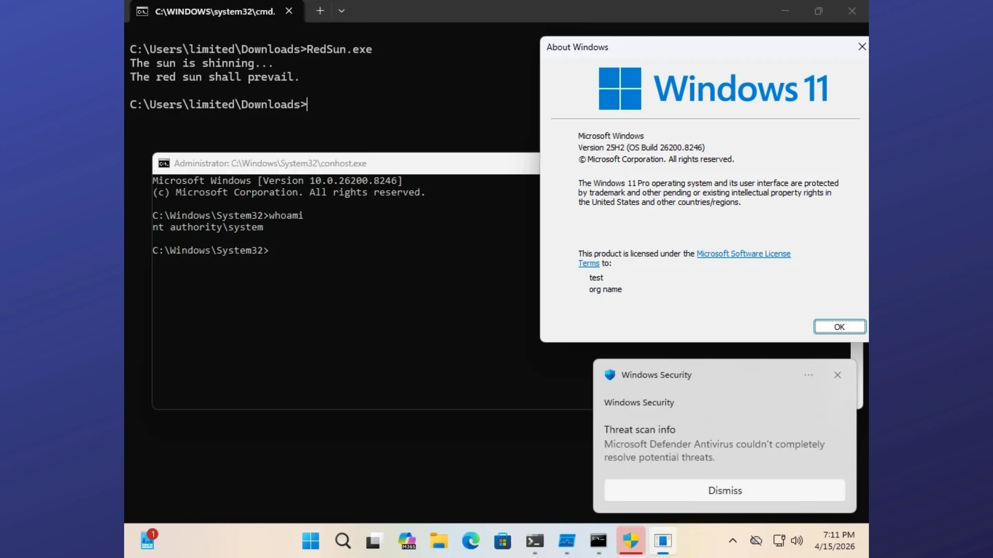993x558 pixels.
Task: Open Microsoft Store from the taskbar
Action: (503, 541)
